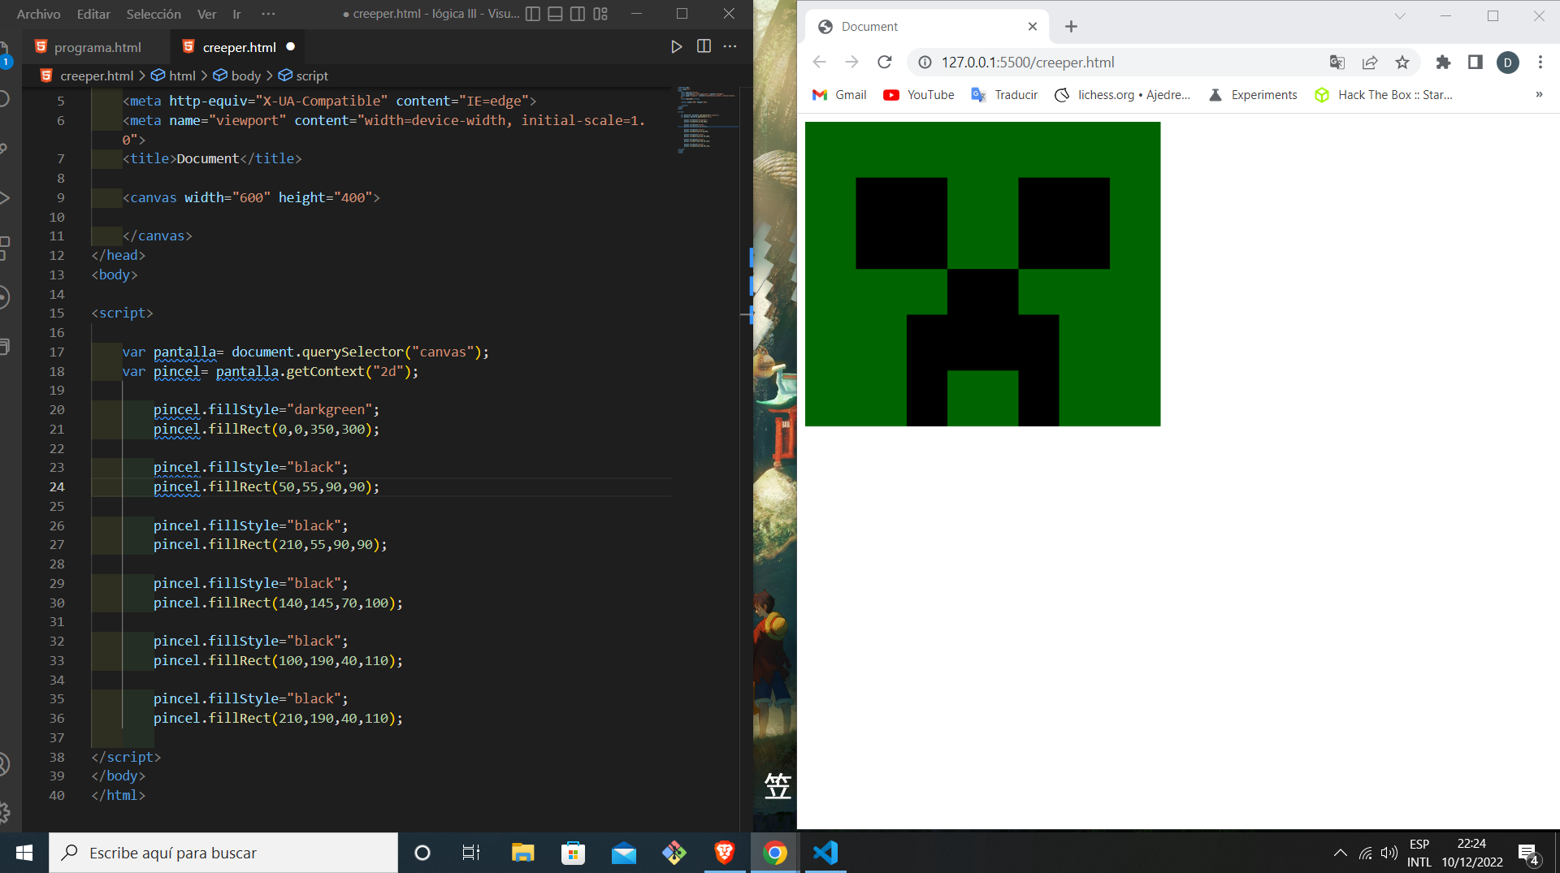This screenshot has width=1560, height=873.
Task: Switch to programa.html tab
Action: pos(97,47)
